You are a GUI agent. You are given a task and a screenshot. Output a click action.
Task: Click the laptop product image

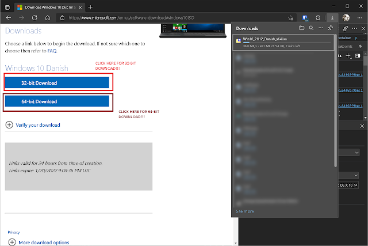click(x=193, y=31)
